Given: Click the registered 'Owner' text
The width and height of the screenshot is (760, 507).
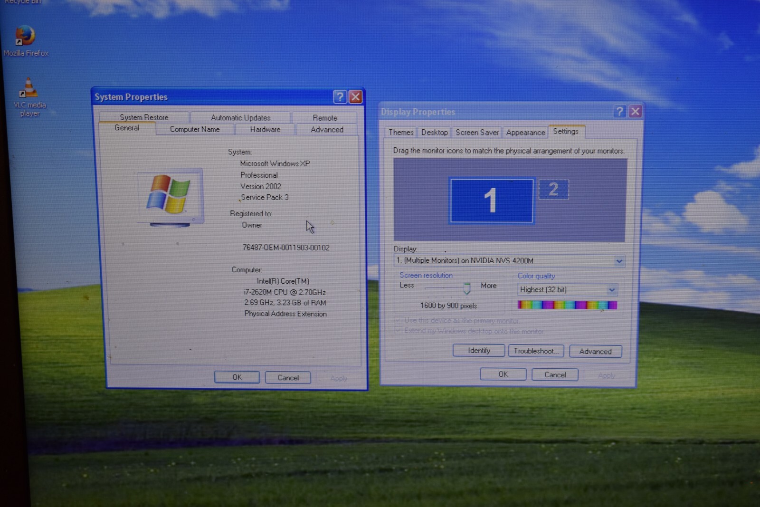Looking at the screenshot, I should click(252, 225).
